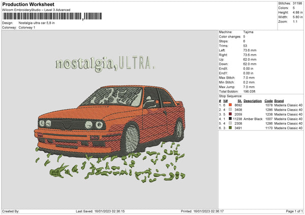
Task: Select the Height value 4.88 in
Action: pos(297,12)
